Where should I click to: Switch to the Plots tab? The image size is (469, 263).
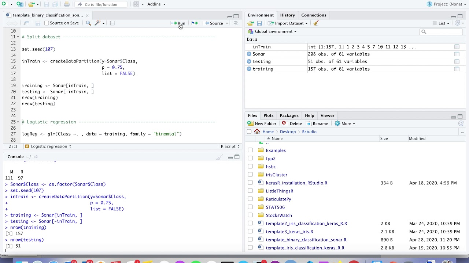(268, 115)
